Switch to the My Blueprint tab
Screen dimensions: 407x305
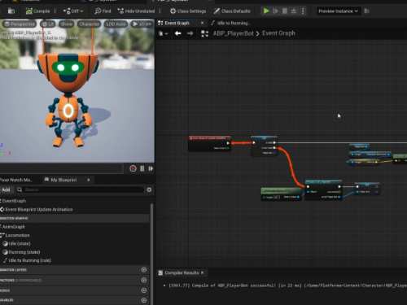(63, 180)
